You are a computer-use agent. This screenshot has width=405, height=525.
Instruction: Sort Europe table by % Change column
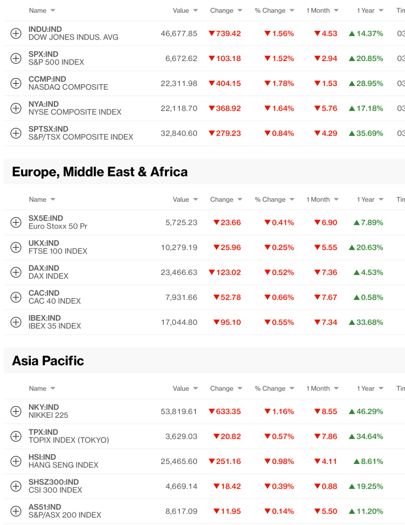coord(274,200)
